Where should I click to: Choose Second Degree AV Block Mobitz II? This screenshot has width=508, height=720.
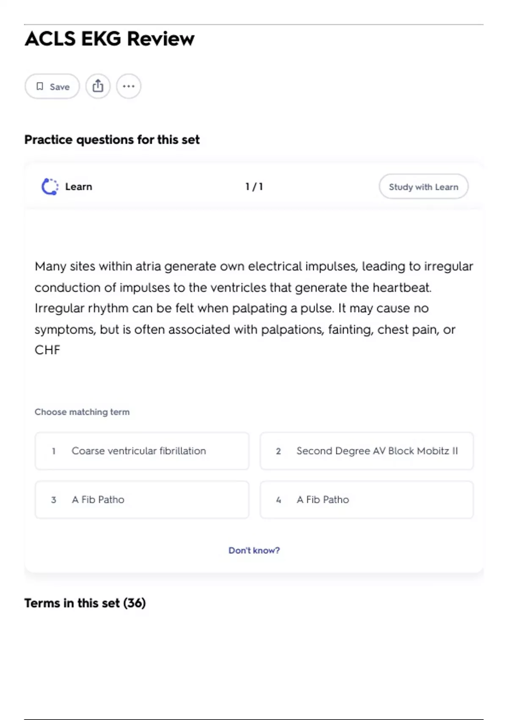[367, 451]
